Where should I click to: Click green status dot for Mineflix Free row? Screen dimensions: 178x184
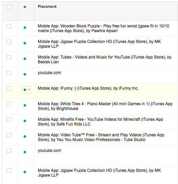click(x=25, y=121)
